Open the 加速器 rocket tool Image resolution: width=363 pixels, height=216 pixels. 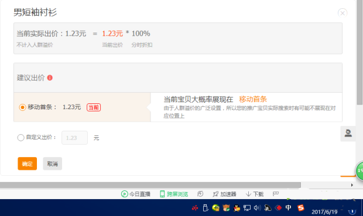click(x=224, y=194)
